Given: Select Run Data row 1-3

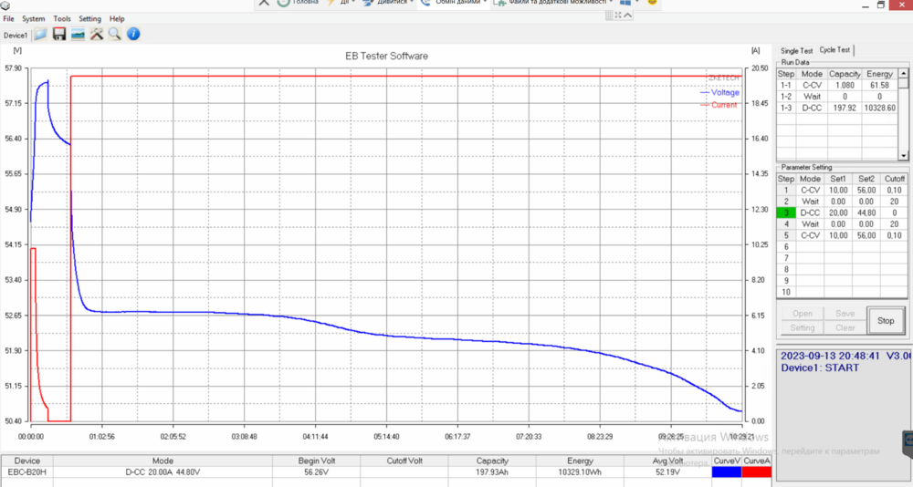Looking at the screenshot, I should pos(837,109).
